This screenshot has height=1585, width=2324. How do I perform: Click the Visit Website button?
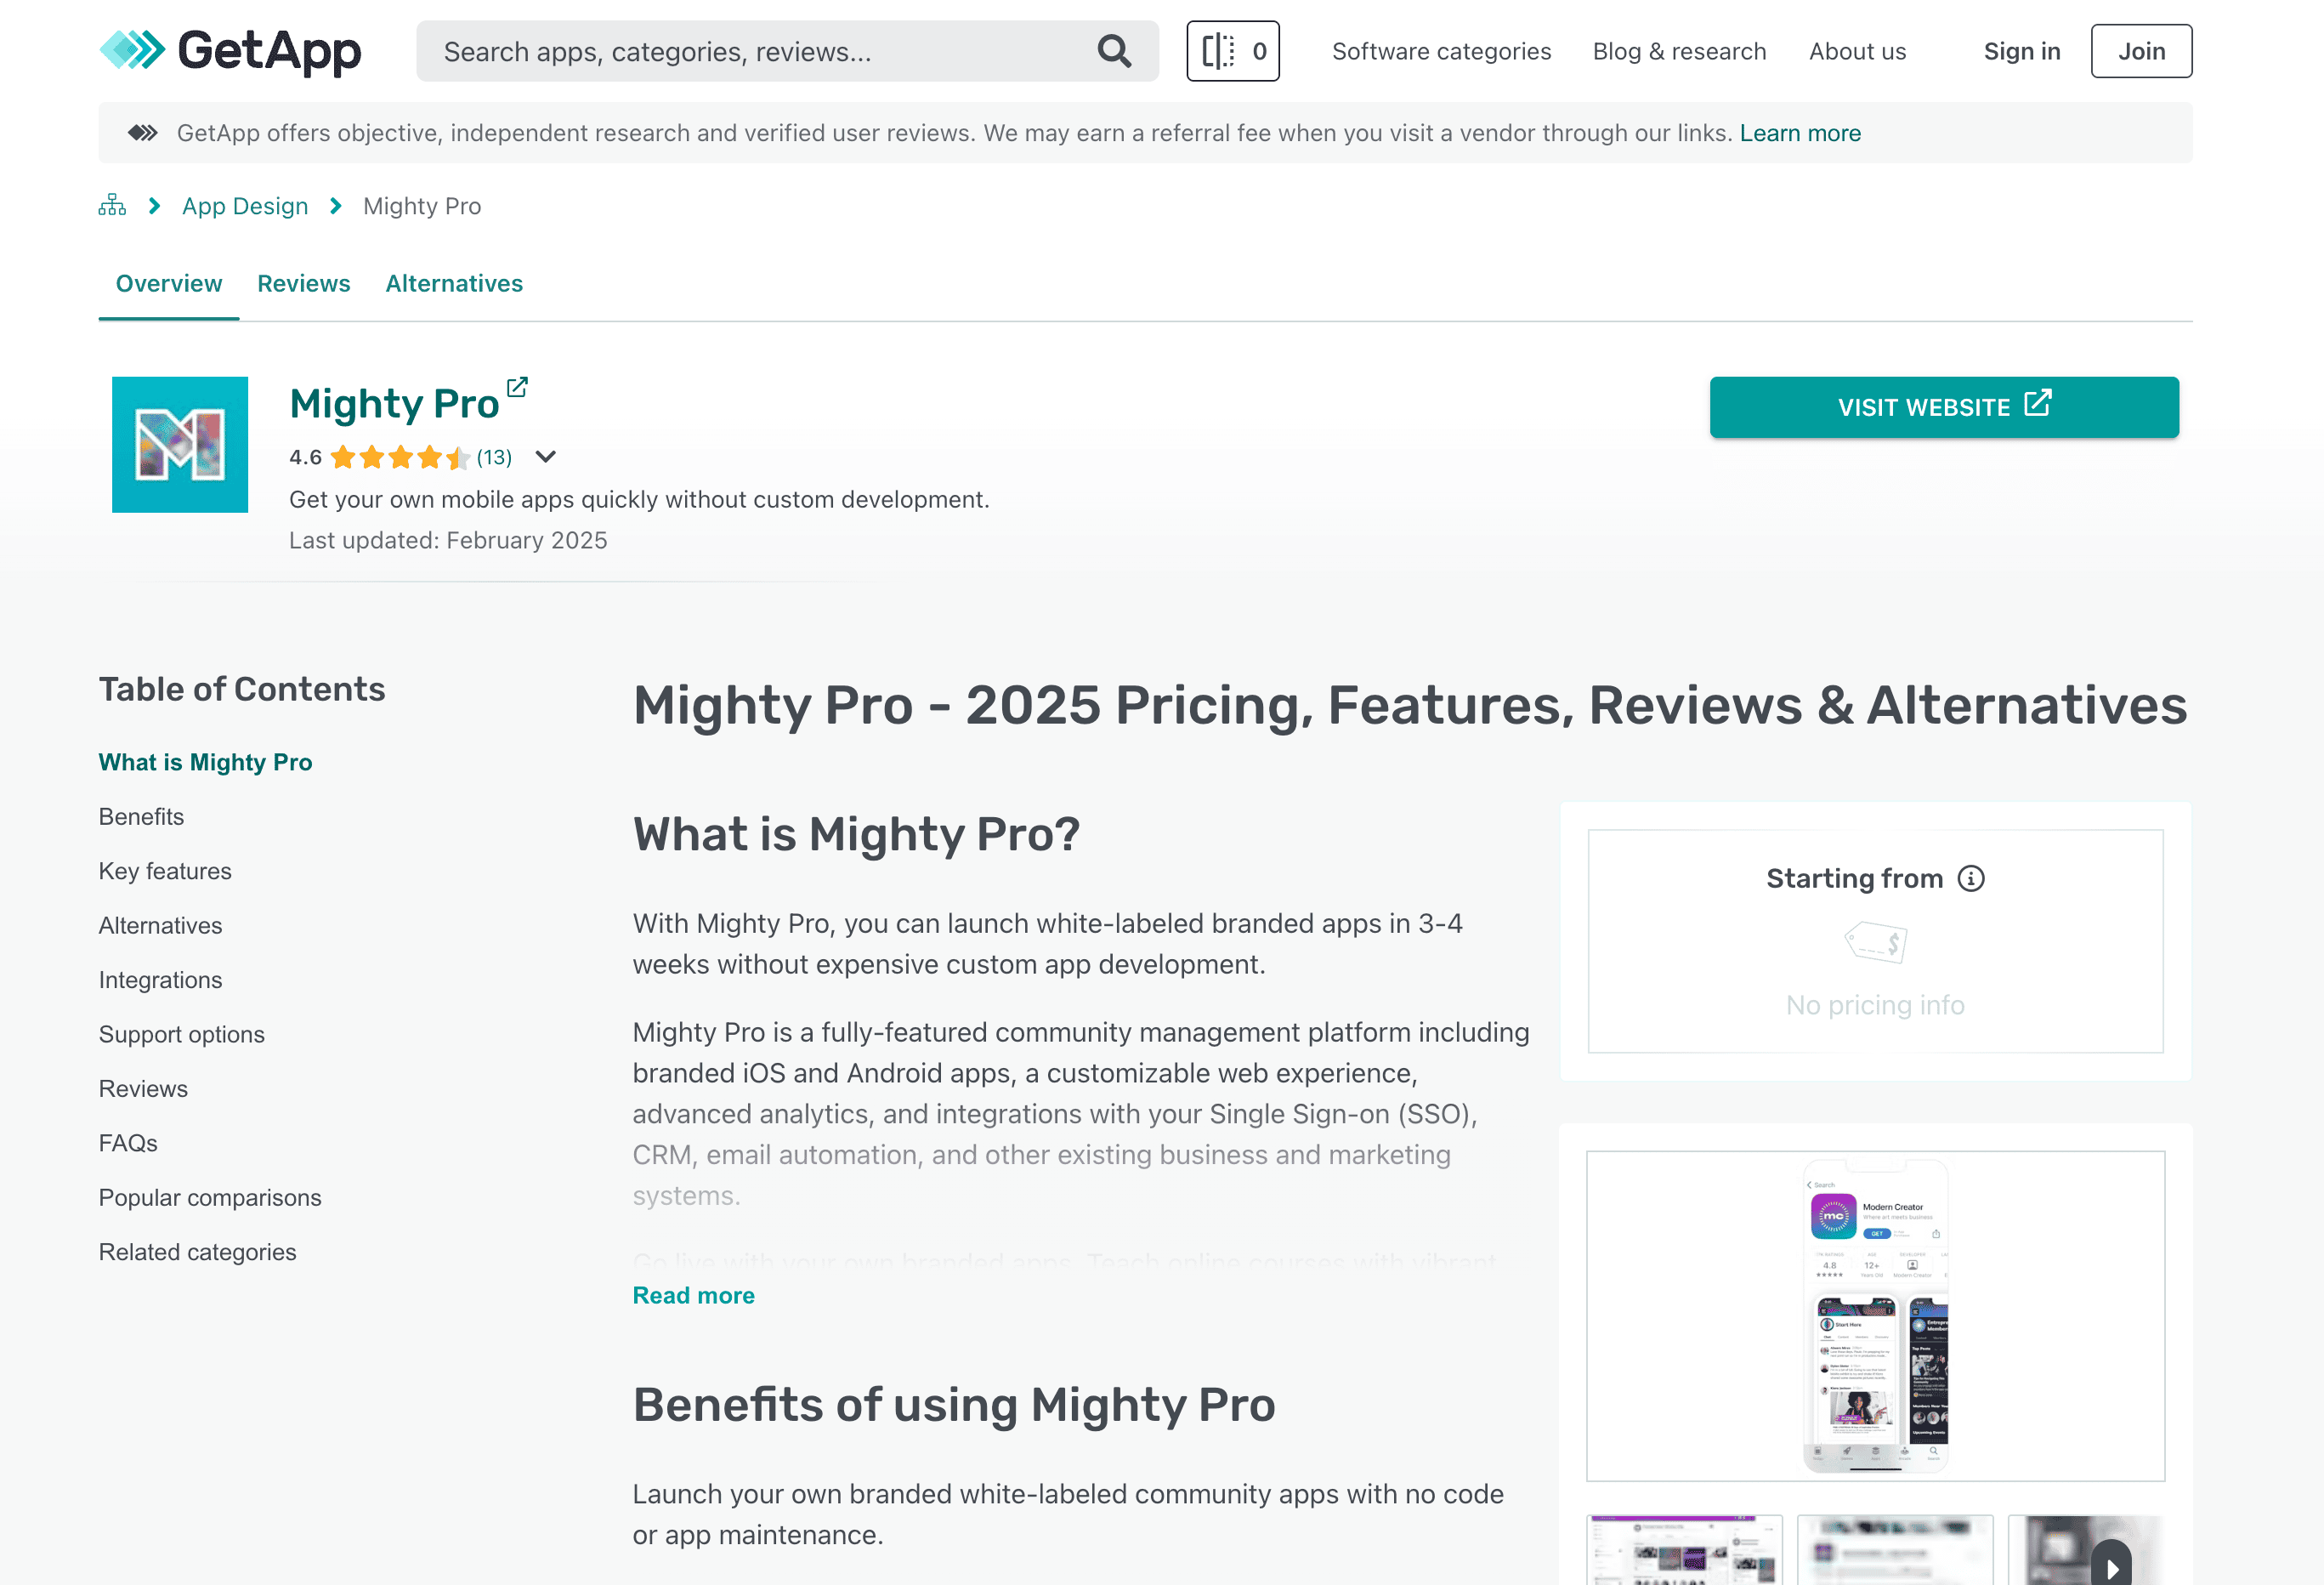coord(1943,407)
